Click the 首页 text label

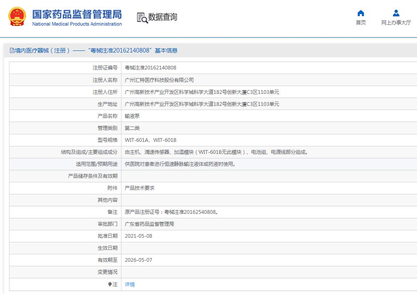(x=361, y=23)
